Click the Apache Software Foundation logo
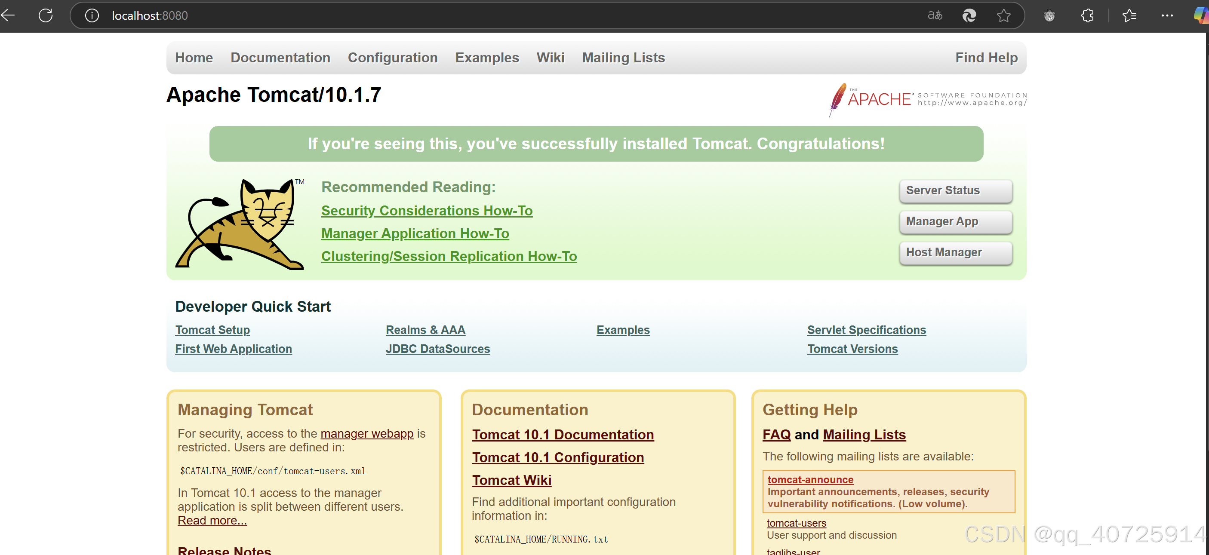This screenshot has height=555, width=1209. coord(927,99)
